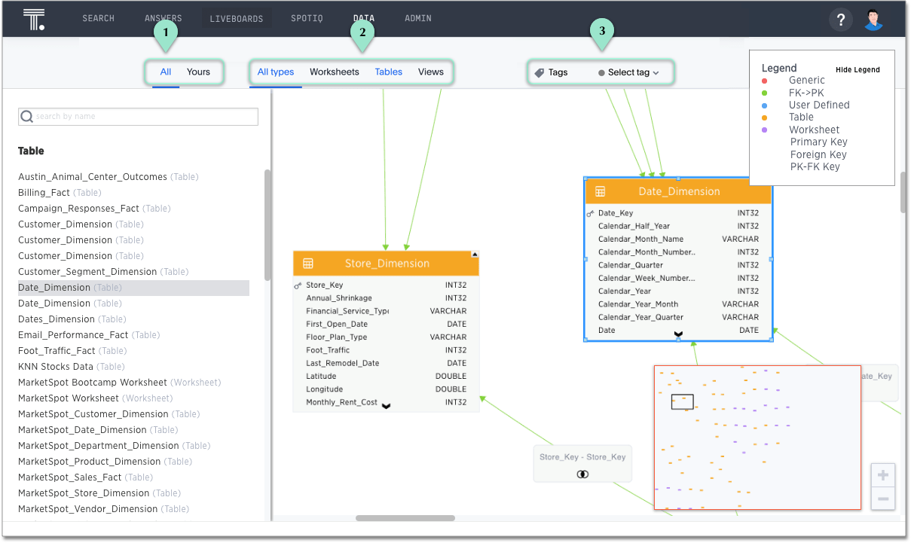
Task: Open the help question mark icon
Action: click(841, 20)
